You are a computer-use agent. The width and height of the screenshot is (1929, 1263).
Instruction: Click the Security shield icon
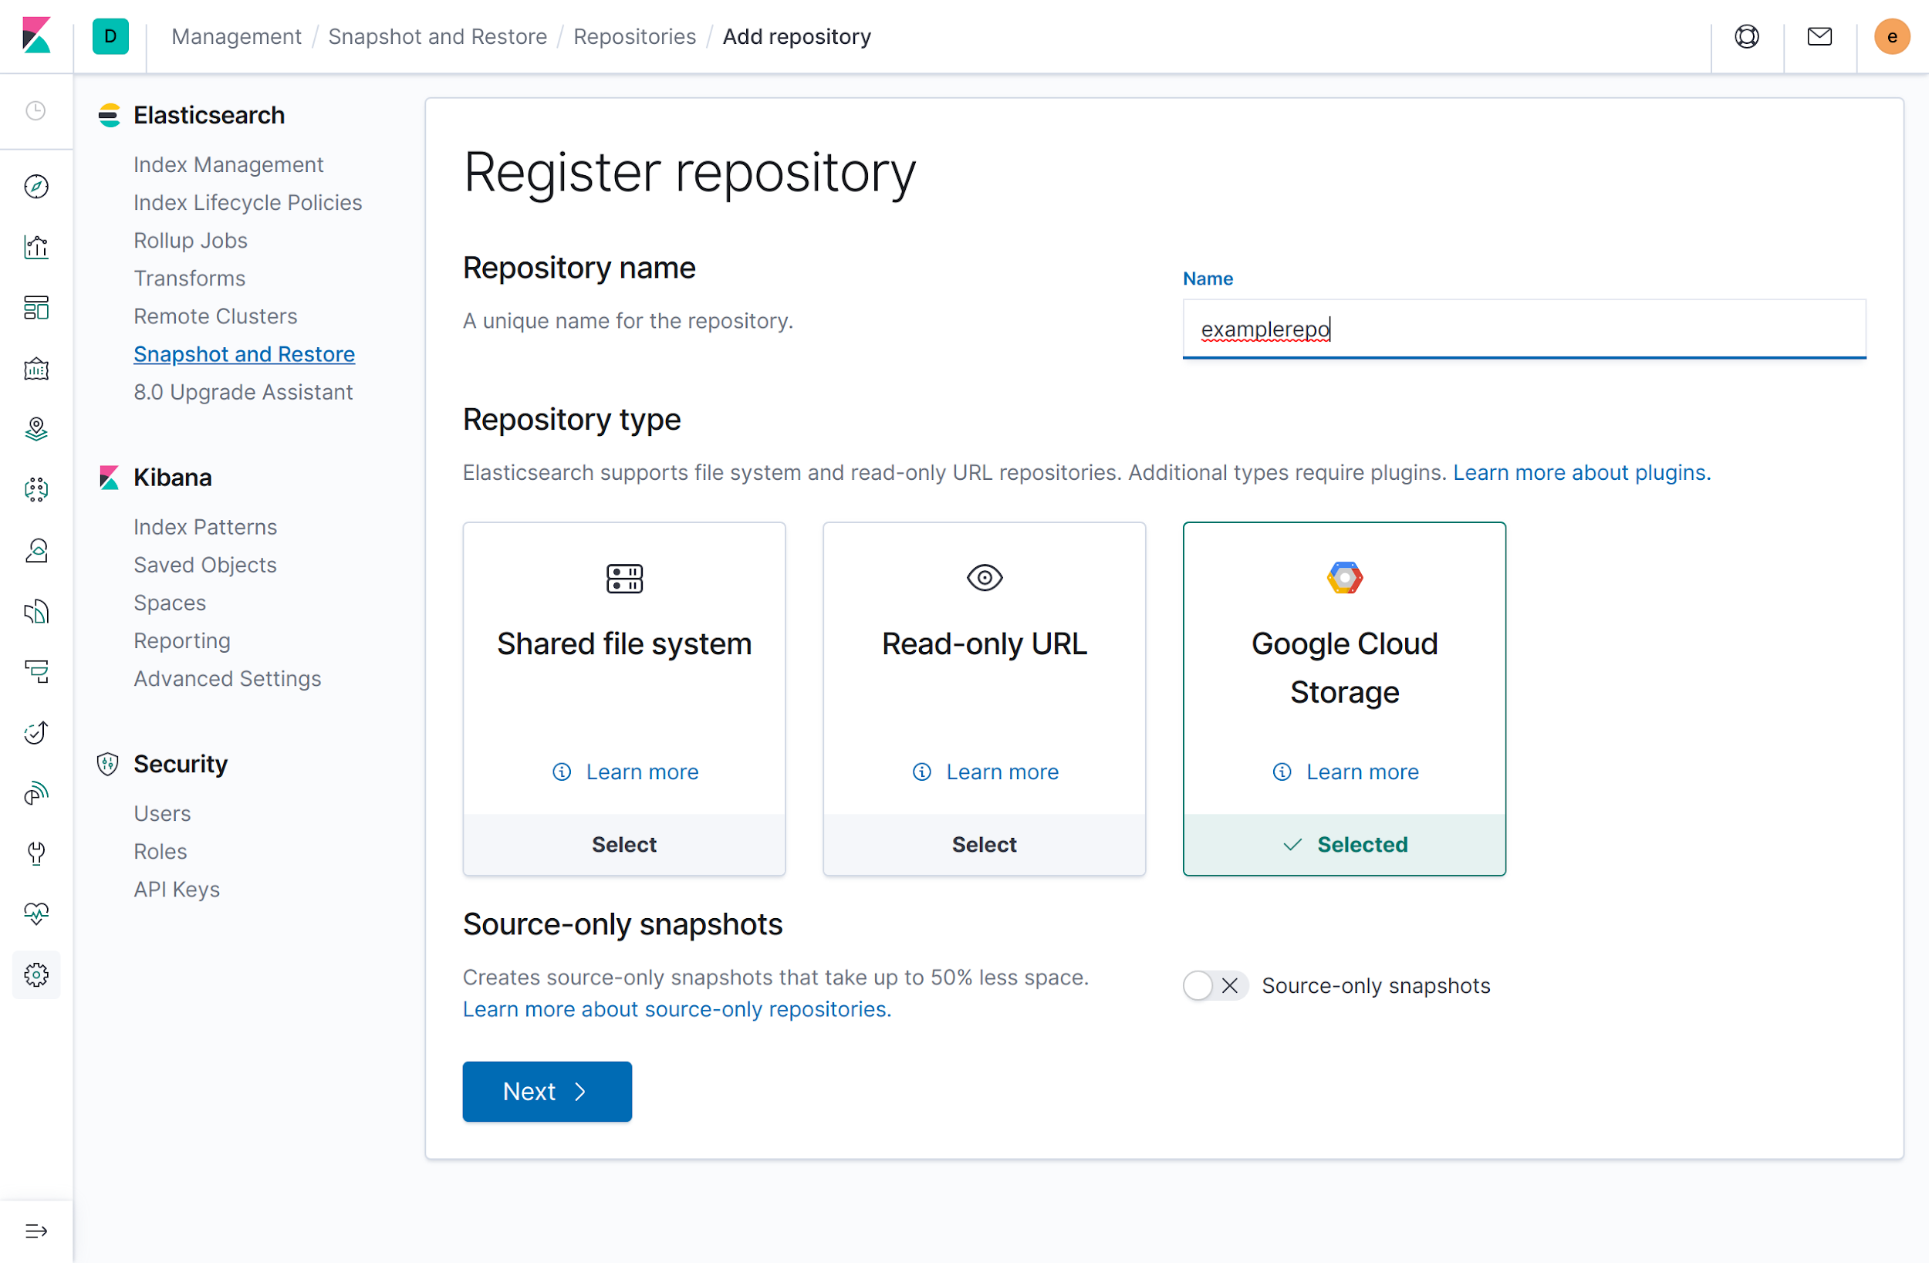(x=107, y=762)
